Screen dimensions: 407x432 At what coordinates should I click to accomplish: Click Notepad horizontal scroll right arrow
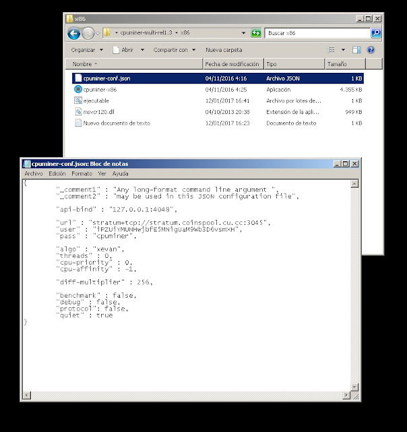346,396
